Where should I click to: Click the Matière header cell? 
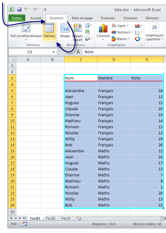pos(114,78)
